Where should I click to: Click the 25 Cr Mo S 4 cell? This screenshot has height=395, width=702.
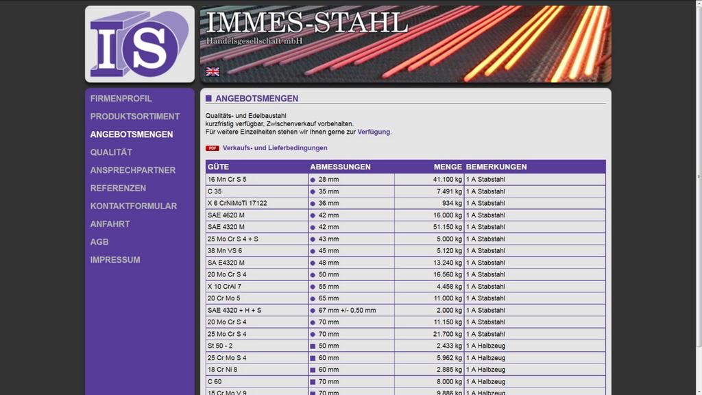click(x=257, y=358)
